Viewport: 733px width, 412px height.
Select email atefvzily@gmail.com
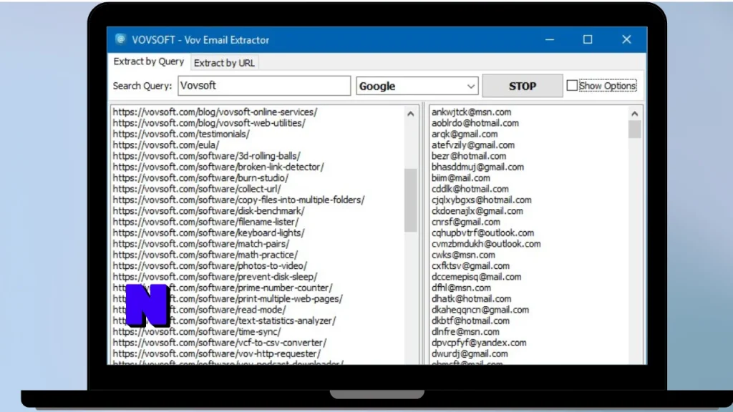tap(473, 144)
